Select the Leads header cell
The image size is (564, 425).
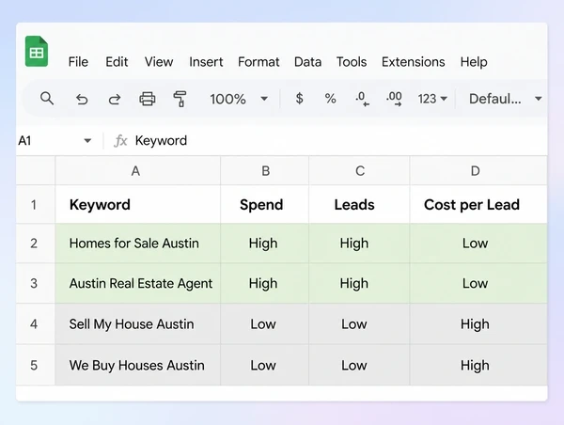(x=359, y=205)
